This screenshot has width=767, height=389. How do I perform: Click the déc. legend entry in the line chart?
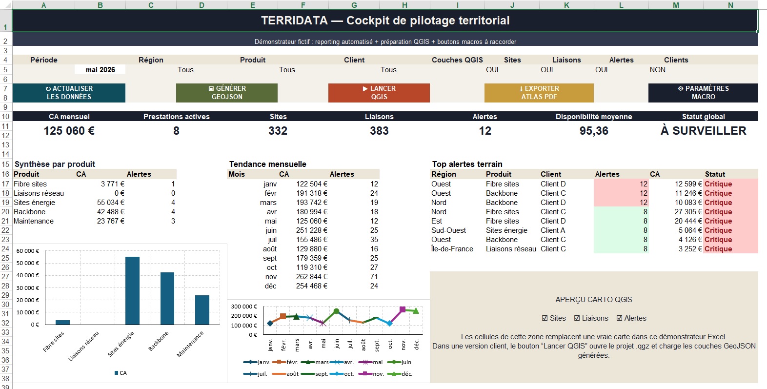400,374
